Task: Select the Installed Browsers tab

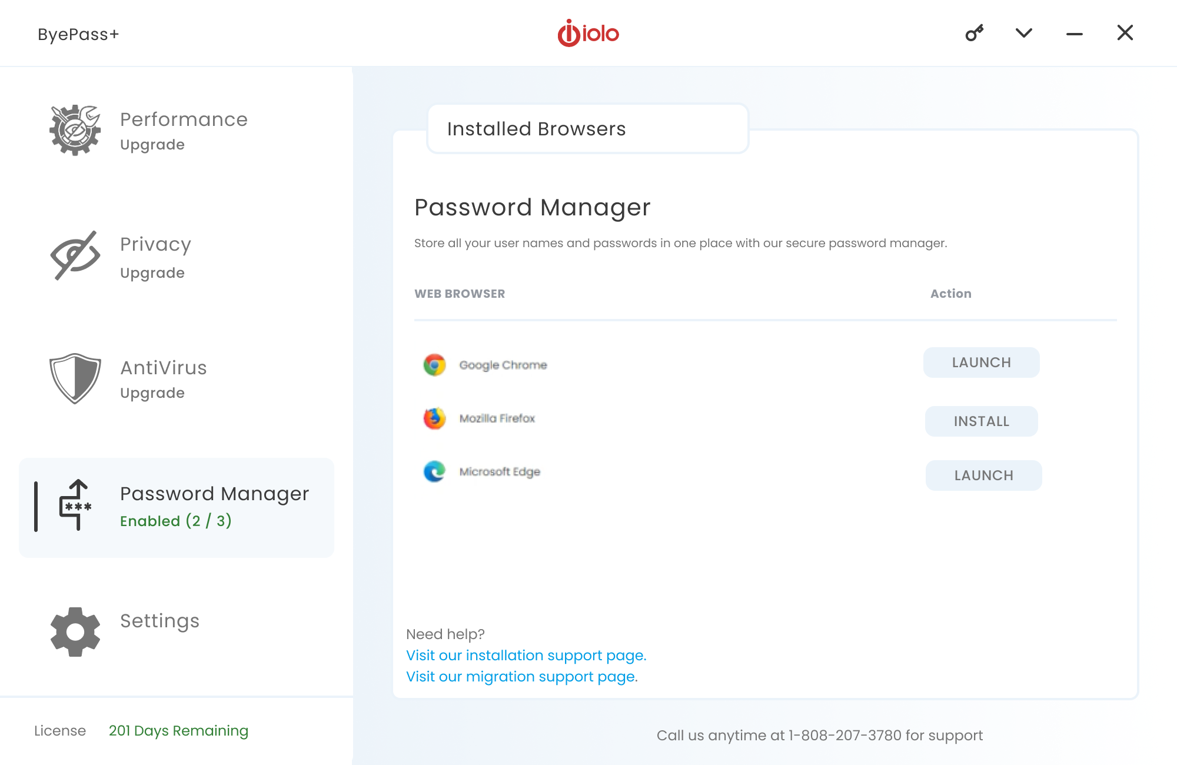Action: 587,129
